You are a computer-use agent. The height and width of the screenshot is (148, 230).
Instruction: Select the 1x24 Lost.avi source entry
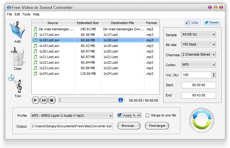(49, 74)
